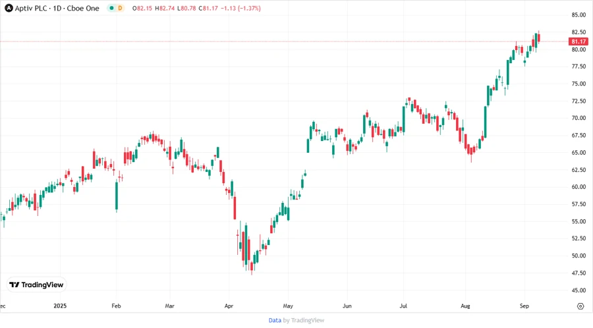Click the 55.00 price axis label
Viewport: 593px width, 328px height.
pos(579,221)
